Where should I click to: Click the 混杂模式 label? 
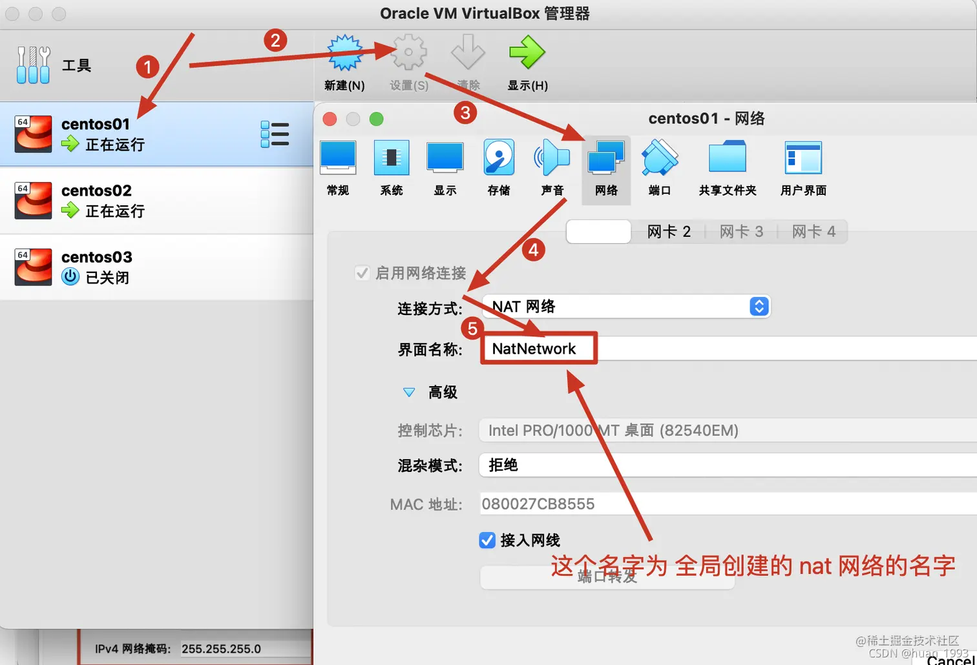point(430,466)
